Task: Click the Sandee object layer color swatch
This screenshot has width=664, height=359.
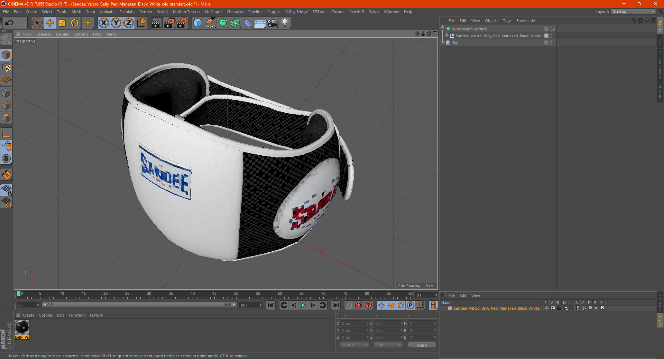Action: pyautogui.click(x=546, y=36)
